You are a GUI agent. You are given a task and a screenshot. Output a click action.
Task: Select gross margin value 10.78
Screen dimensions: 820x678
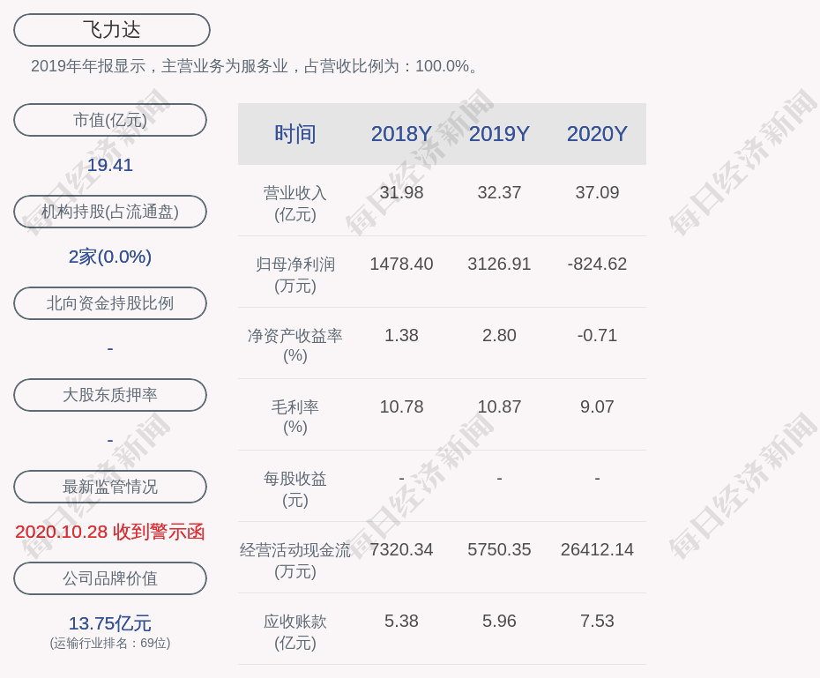(x=401, y=406)
